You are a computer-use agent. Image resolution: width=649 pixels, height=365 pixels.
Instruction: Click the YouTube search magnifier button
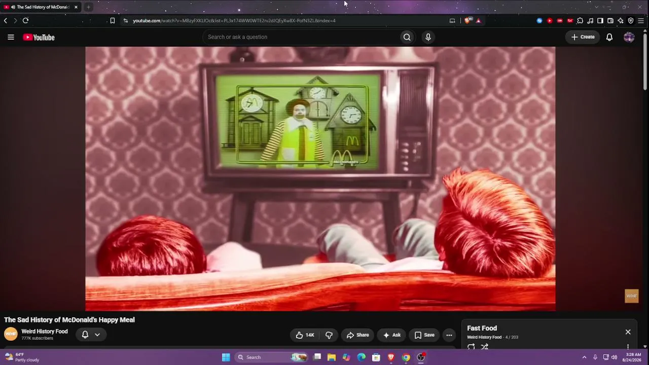pyautogui.click(x=407, y=37)
